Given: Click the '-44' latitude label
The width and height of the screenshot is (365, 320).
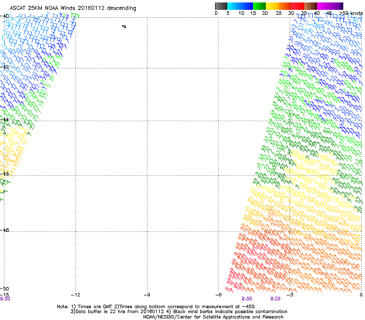Looking at the screenshot, I should coord(4,120).
